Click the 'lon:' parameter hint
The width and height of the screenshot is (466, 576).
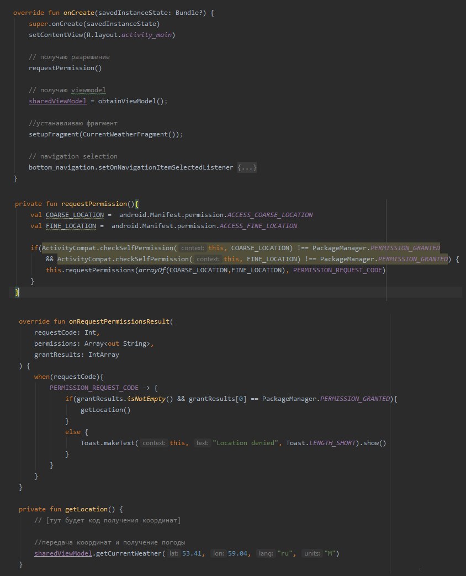pyautogui.click(x=218, y=553)
